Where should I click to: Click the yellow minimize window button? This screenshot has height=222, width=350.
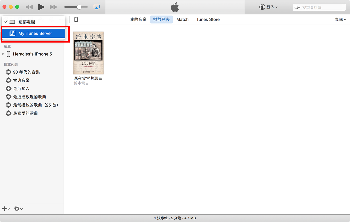[11, 7]
